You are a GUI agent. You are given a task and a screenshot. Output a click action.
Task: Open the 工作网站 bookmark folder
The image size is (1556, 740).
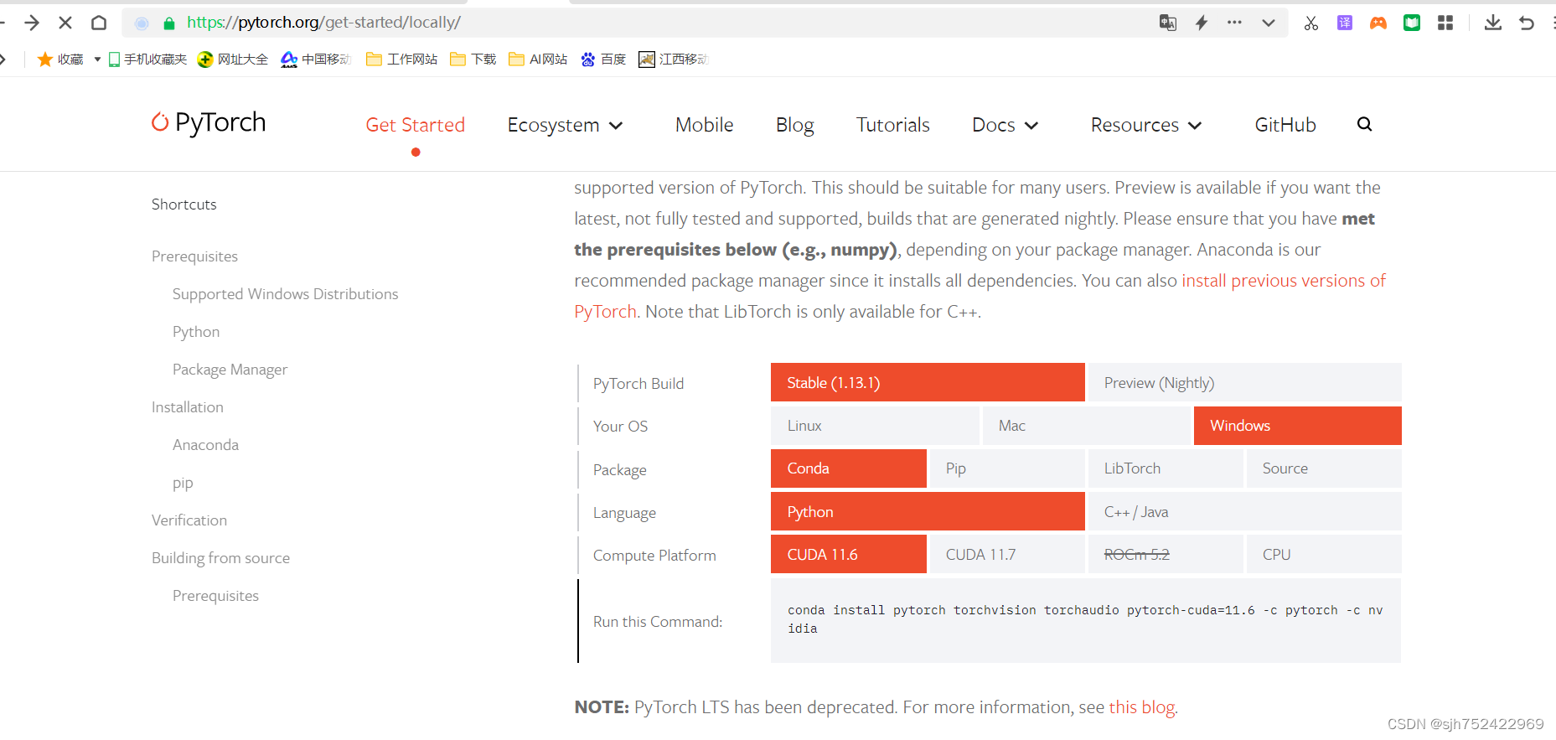[402, 59]
